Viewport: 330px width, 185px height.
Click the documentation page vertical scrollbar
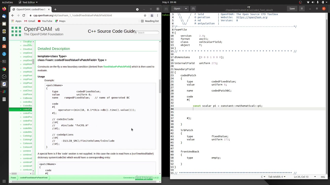point(160,86)
